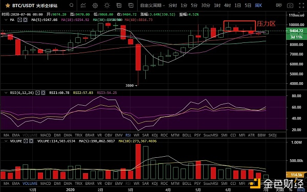Switch volume pane to DMA indicator
This screenshot has height=192, width=307.
click(x=68, y=184)
